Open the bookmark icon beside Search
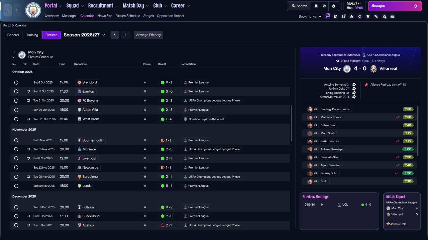428x240 pixels. 316,6
